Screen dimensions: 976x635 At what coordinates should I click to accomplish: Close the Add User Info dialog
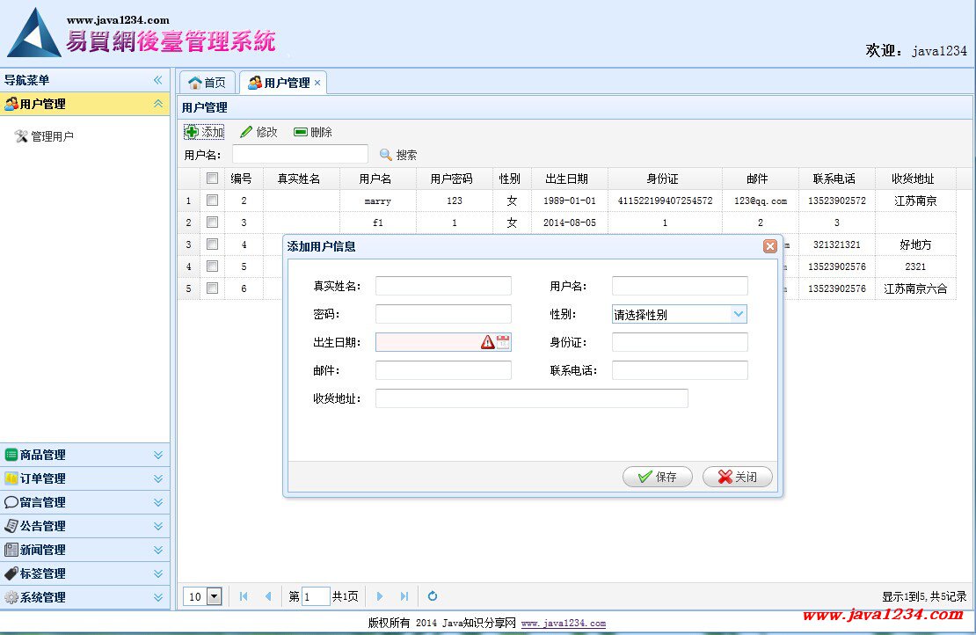(769, 247)
